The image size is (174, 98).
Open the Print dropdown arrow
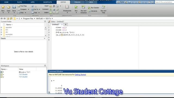[x=25, y=13]
